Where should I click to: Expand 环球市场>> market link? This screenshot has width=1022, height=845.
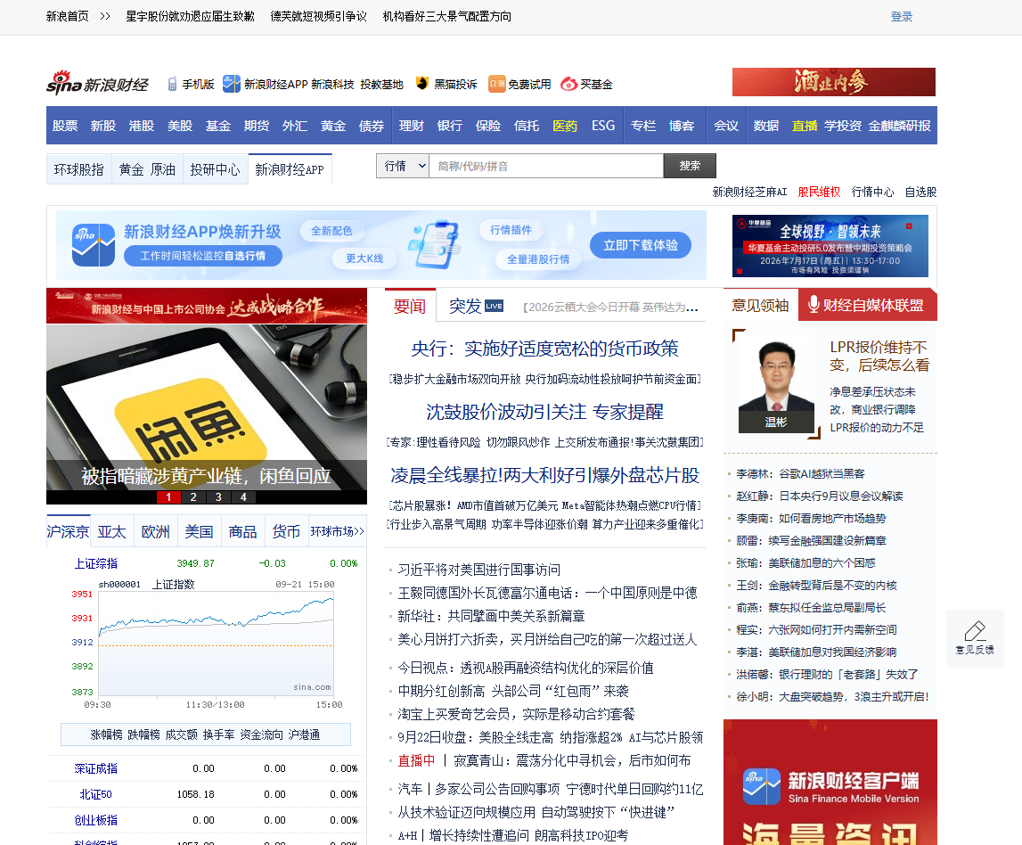[337, 531]
